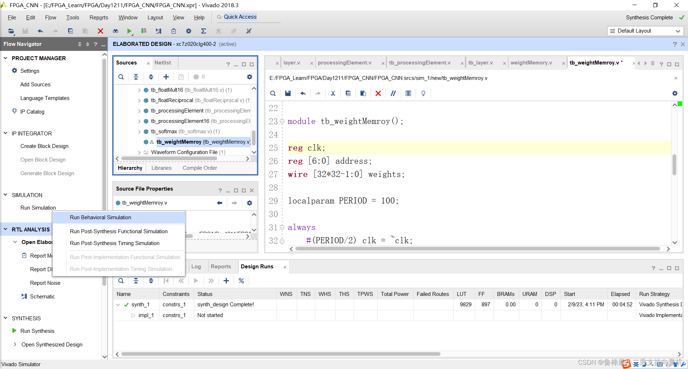The image size is (688, 369).
Task: Open the Flow menu
Action: (x=51, y=18)
